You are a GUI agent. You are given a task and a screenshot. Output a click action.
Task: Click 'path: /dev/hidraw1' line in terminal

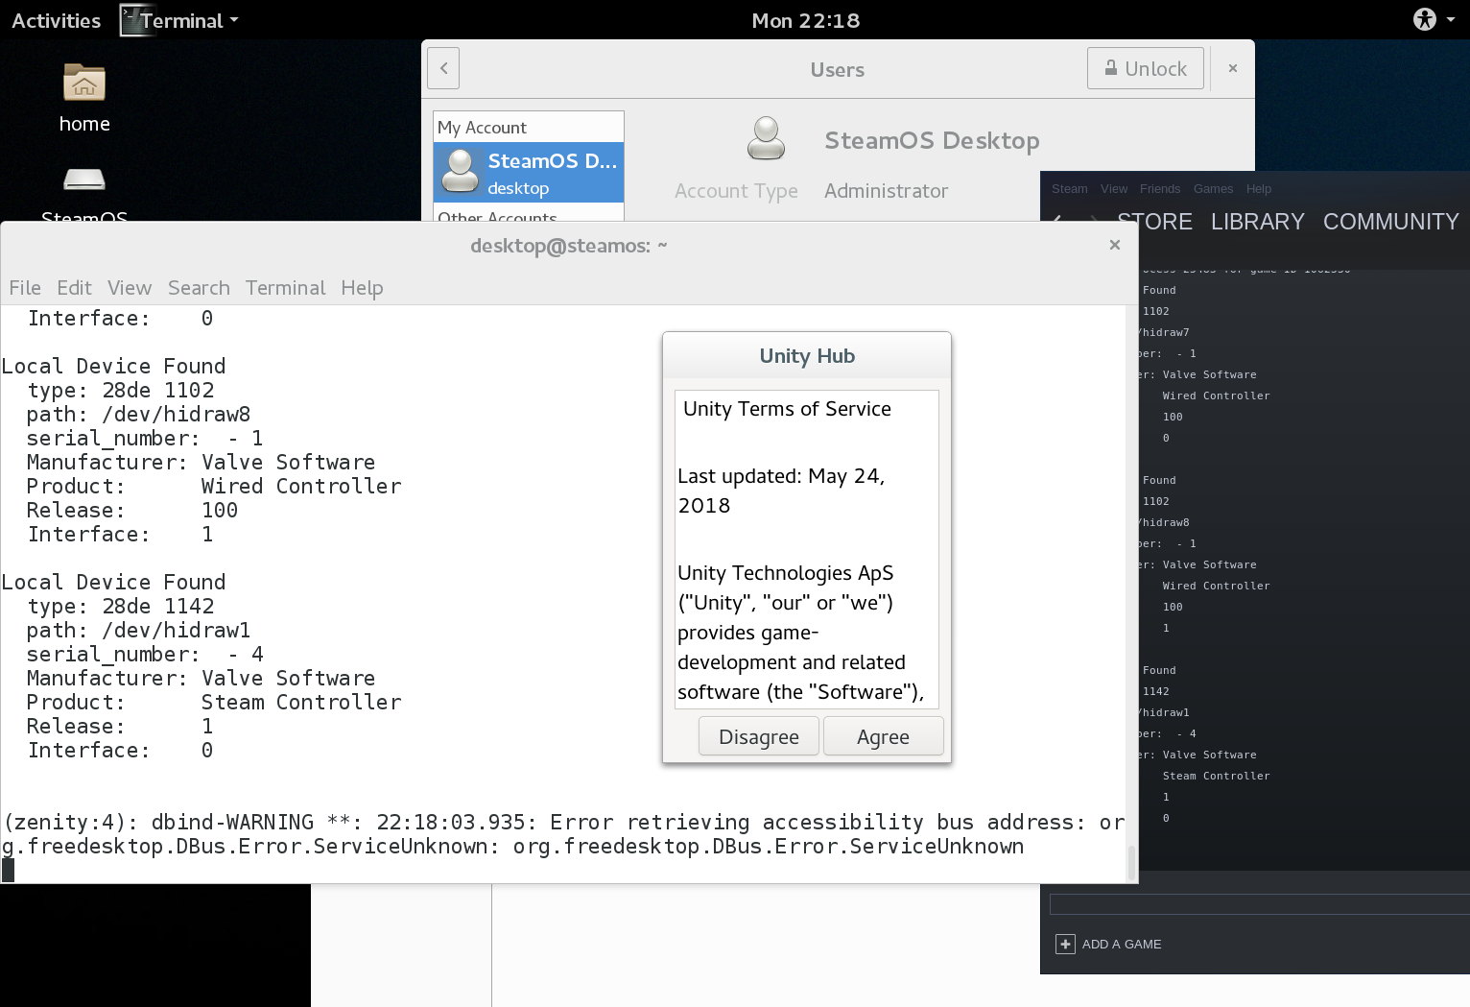click(139, 631)
